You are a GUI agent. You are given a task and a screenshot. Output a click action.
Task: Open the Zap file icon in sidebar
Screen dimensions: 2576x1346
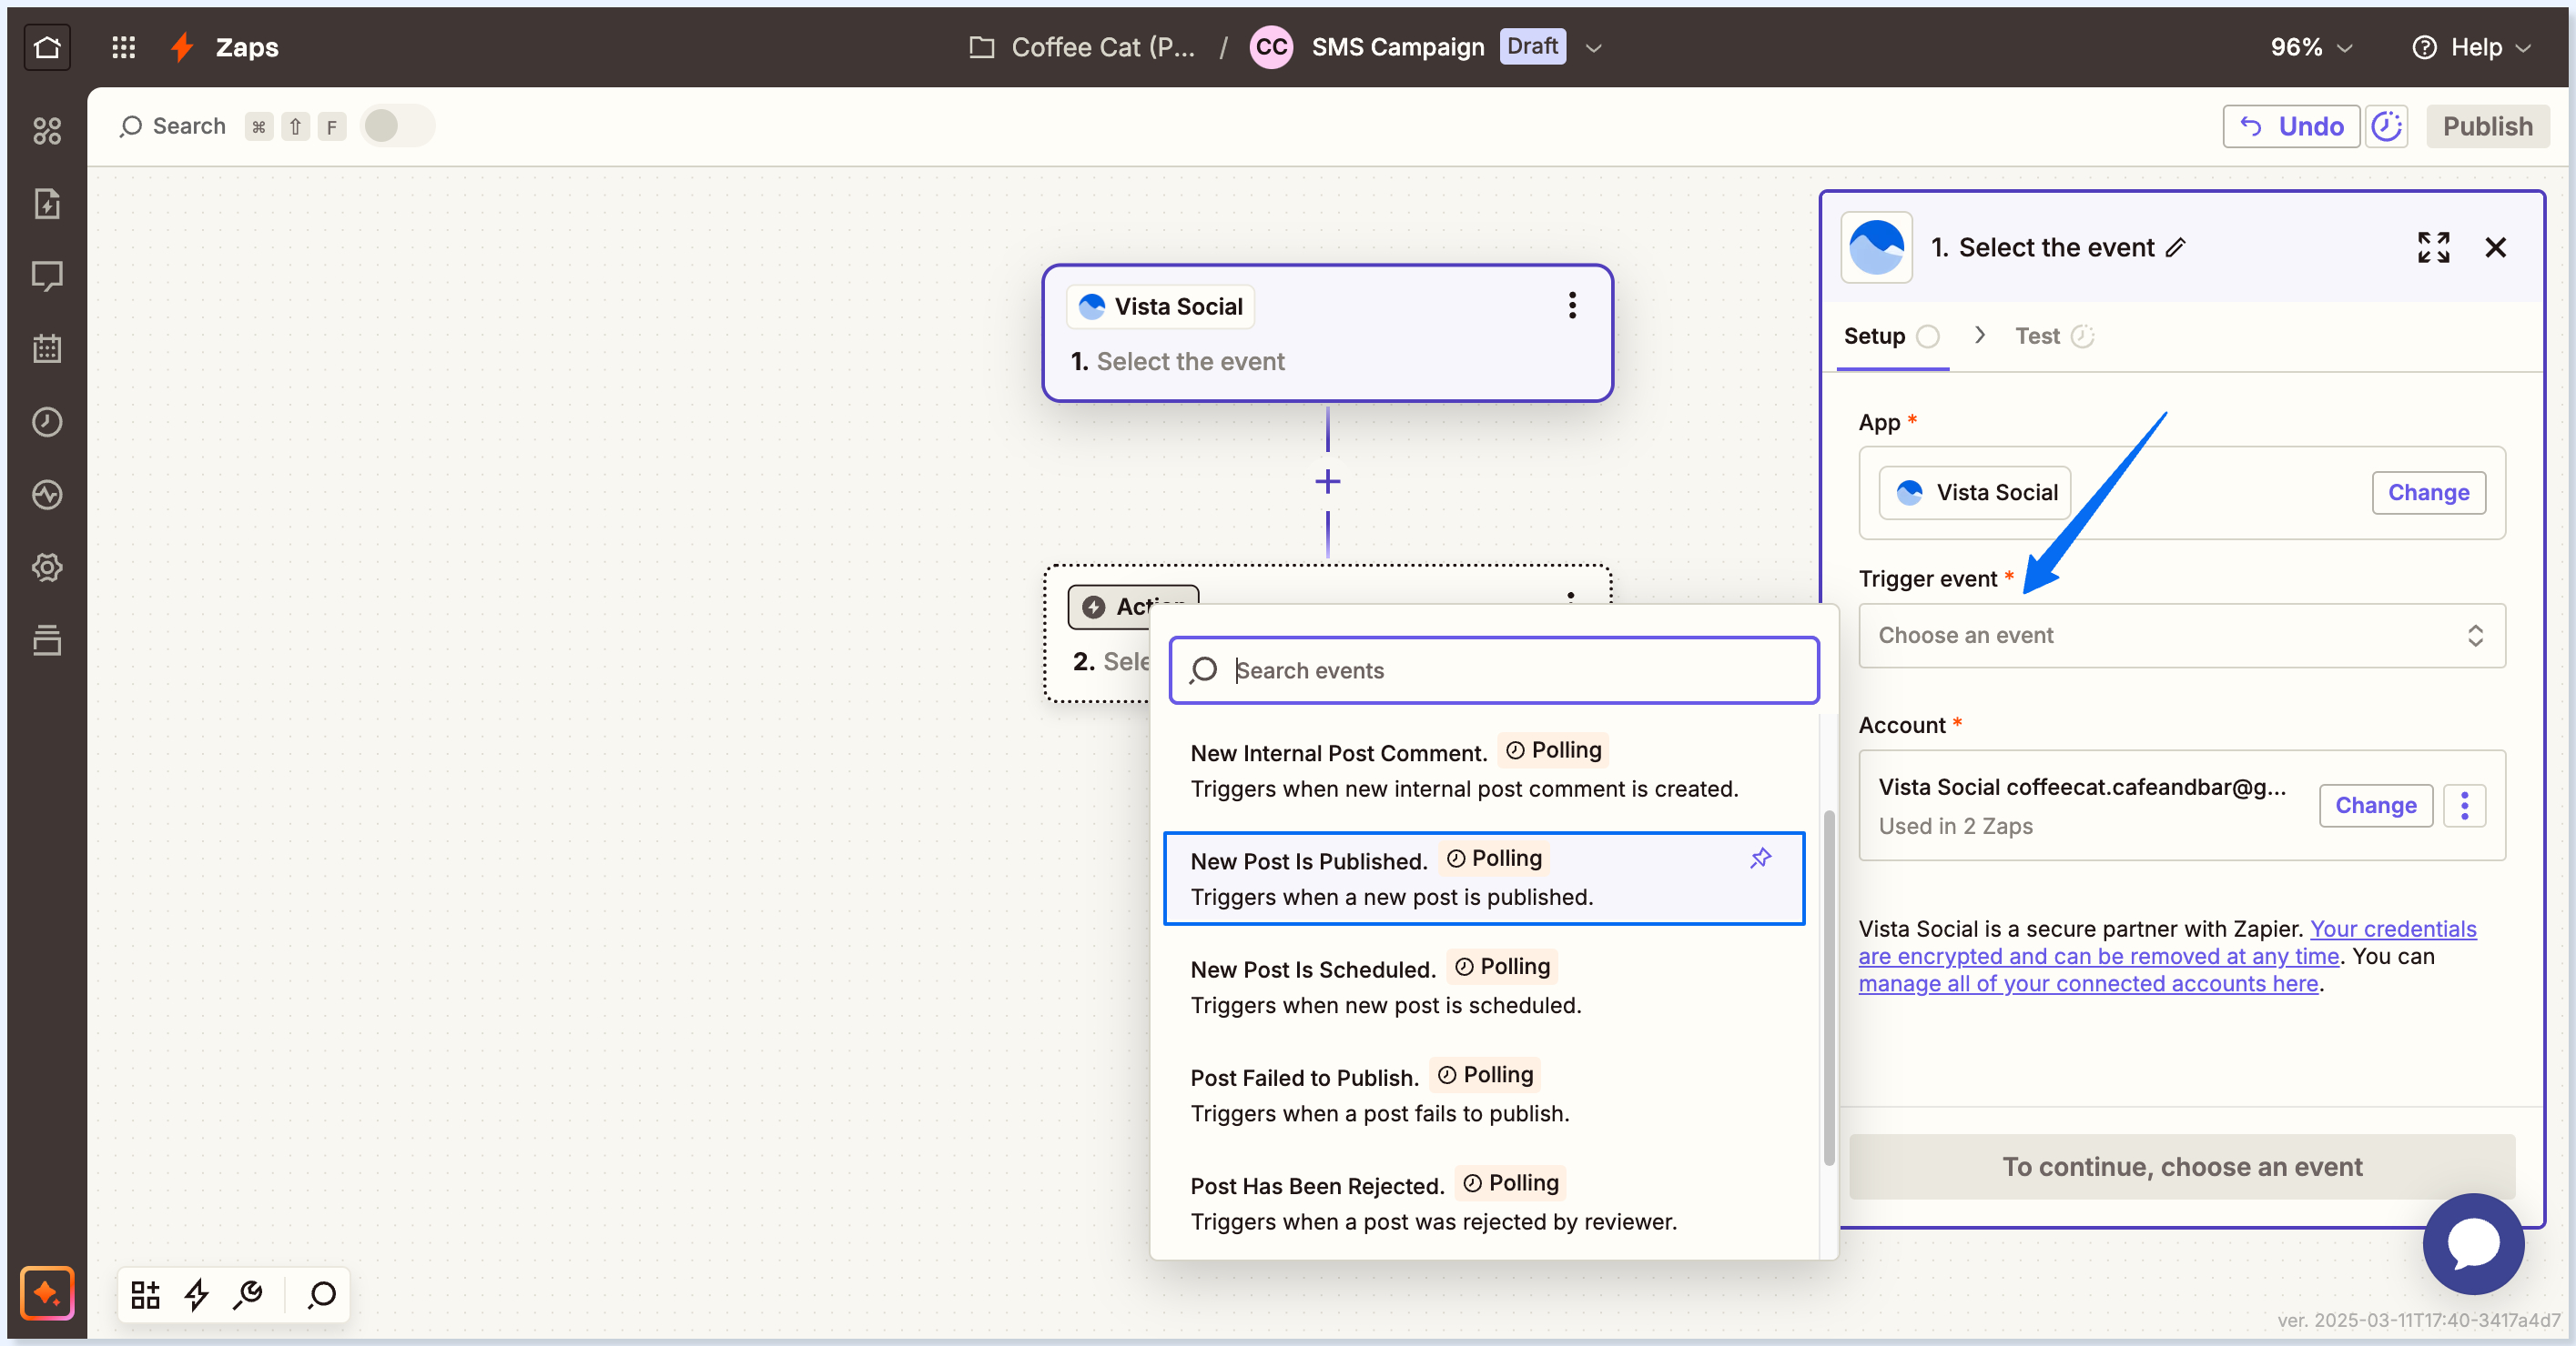coord(47,204)
